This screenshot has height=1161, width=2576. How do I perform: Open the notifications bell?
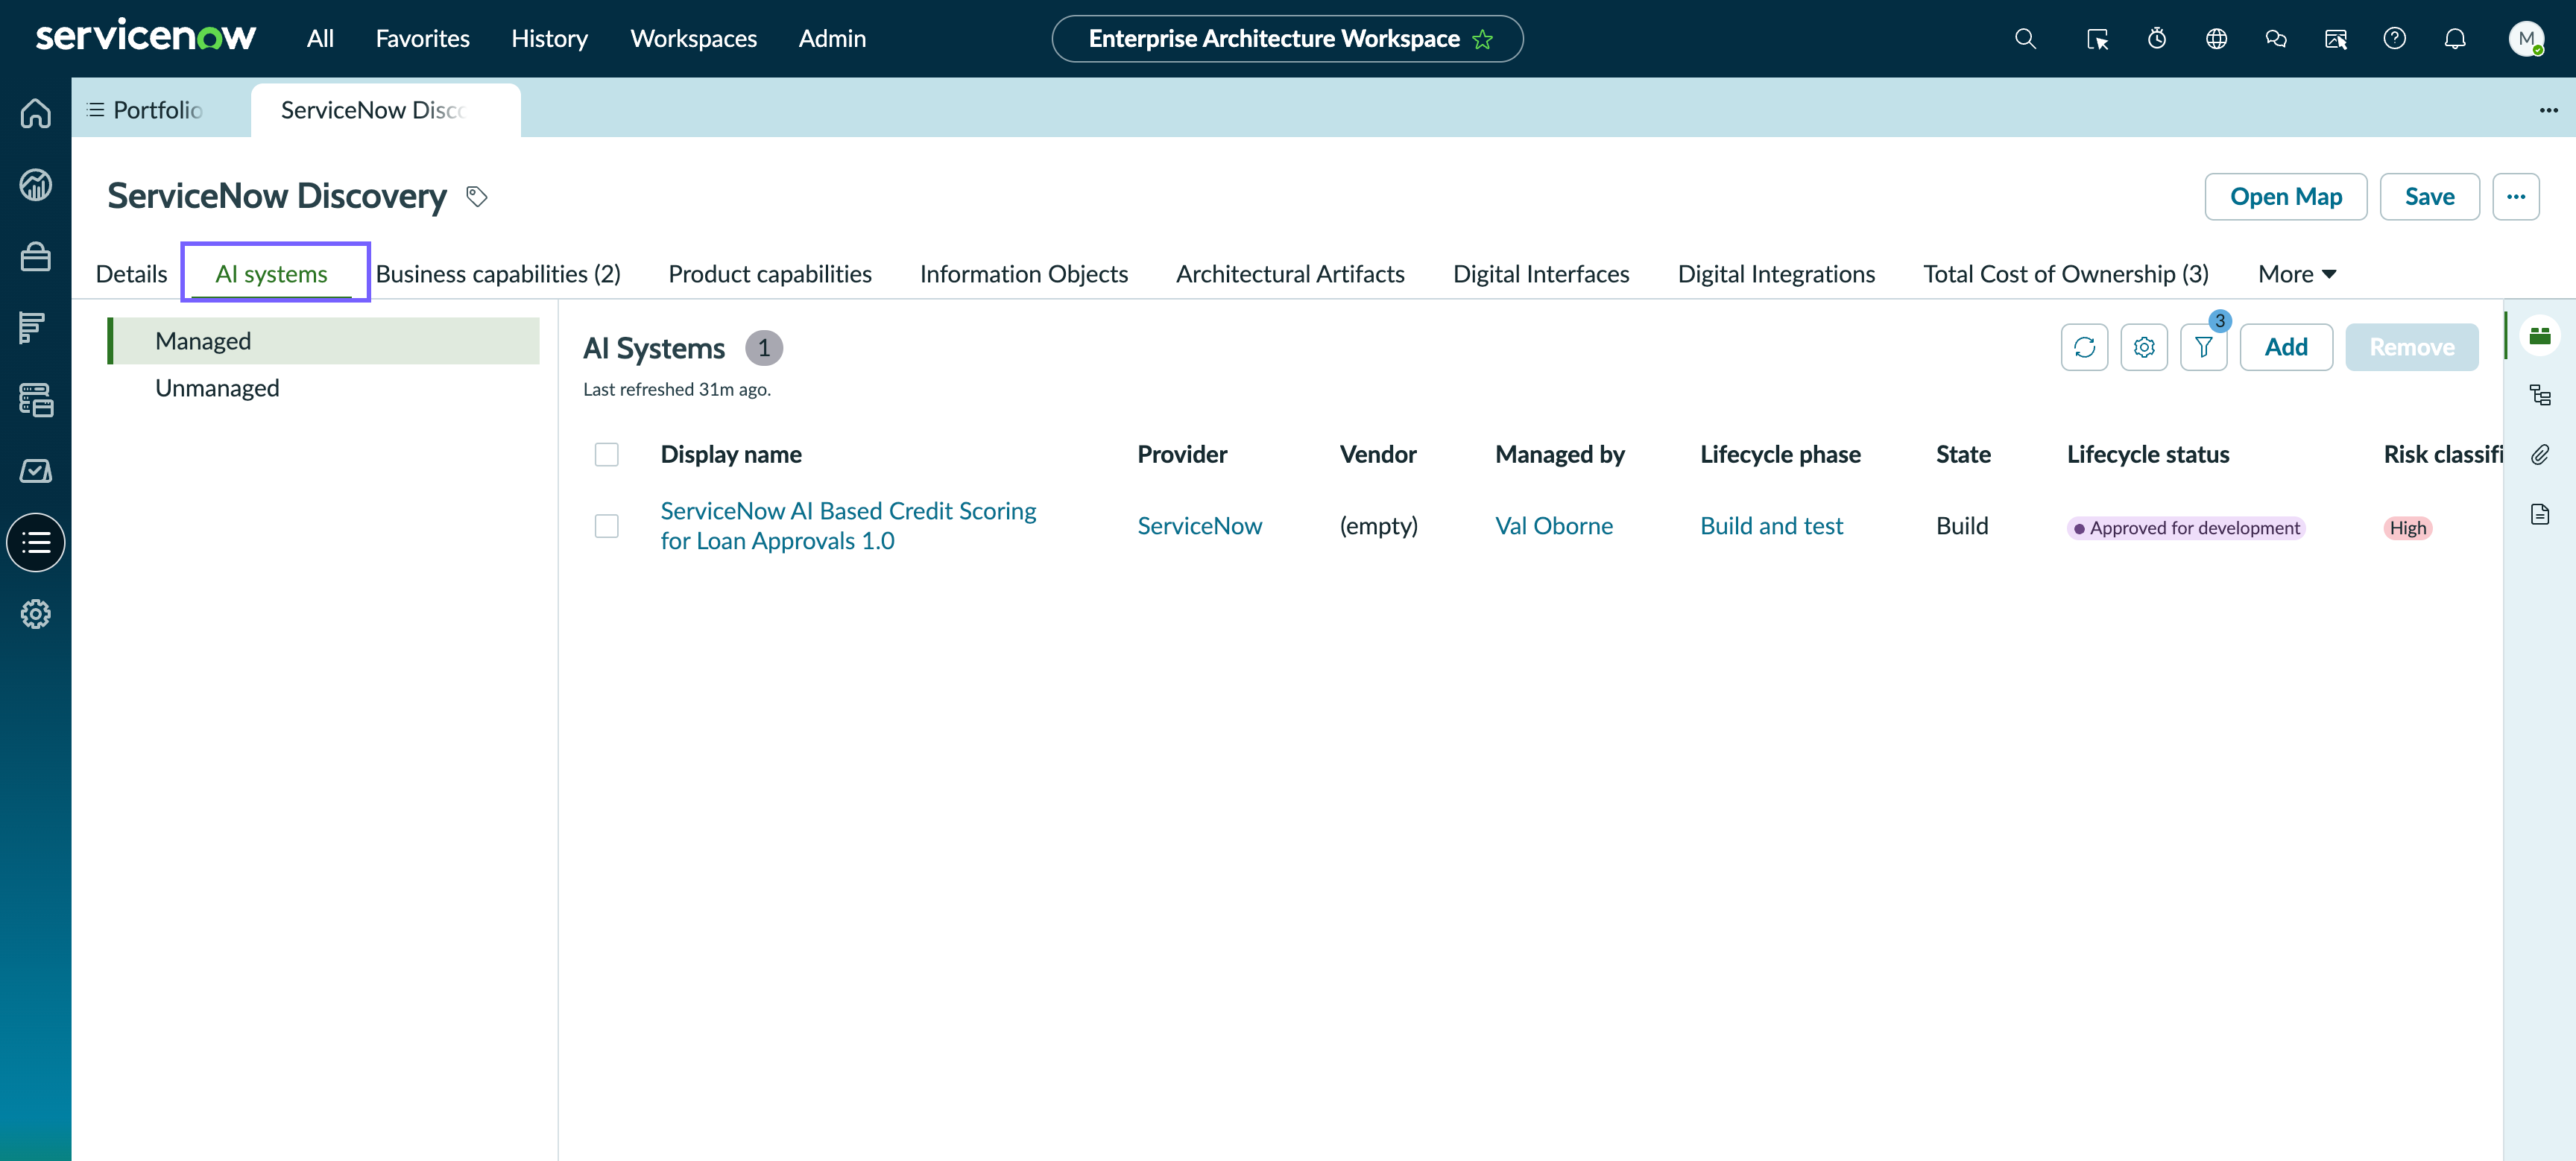click(2455, 39)
